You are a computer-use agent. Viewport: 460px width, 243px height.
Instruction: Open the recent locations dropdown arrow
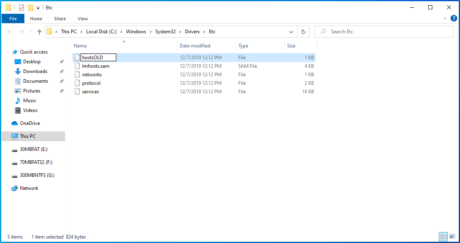(31, 32)
